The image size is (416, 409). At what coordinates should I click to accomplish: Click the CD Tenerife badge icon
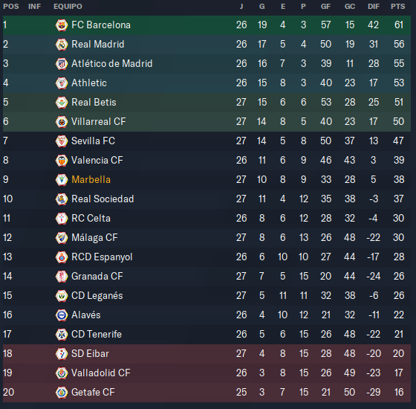click(x=62, y=335)
